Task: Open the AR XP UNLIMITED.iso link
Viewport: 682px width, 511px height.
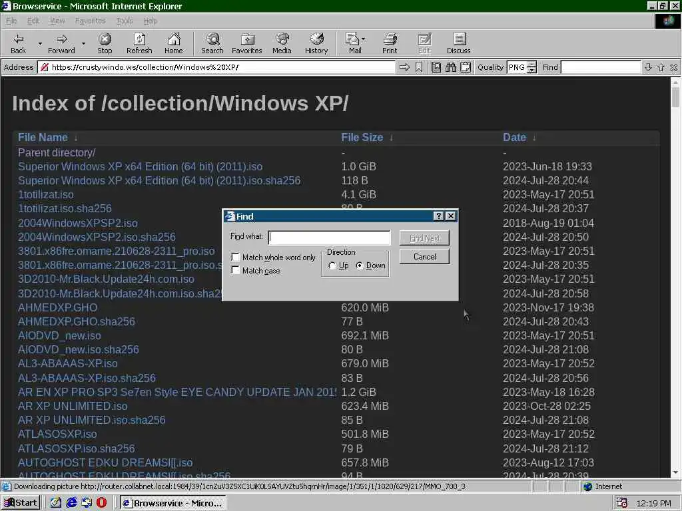Action: [73, 407]
